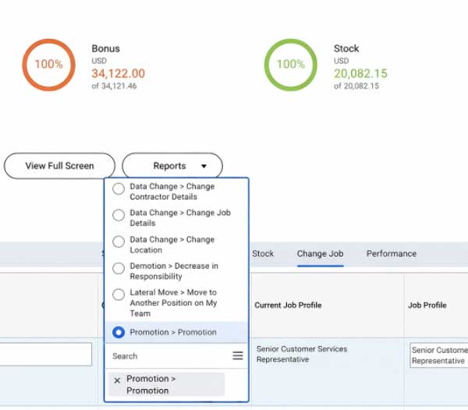Select Data Change > Change Job Details option
The height and width of the screenshot is (410, 468).
[x=119, y=216]
